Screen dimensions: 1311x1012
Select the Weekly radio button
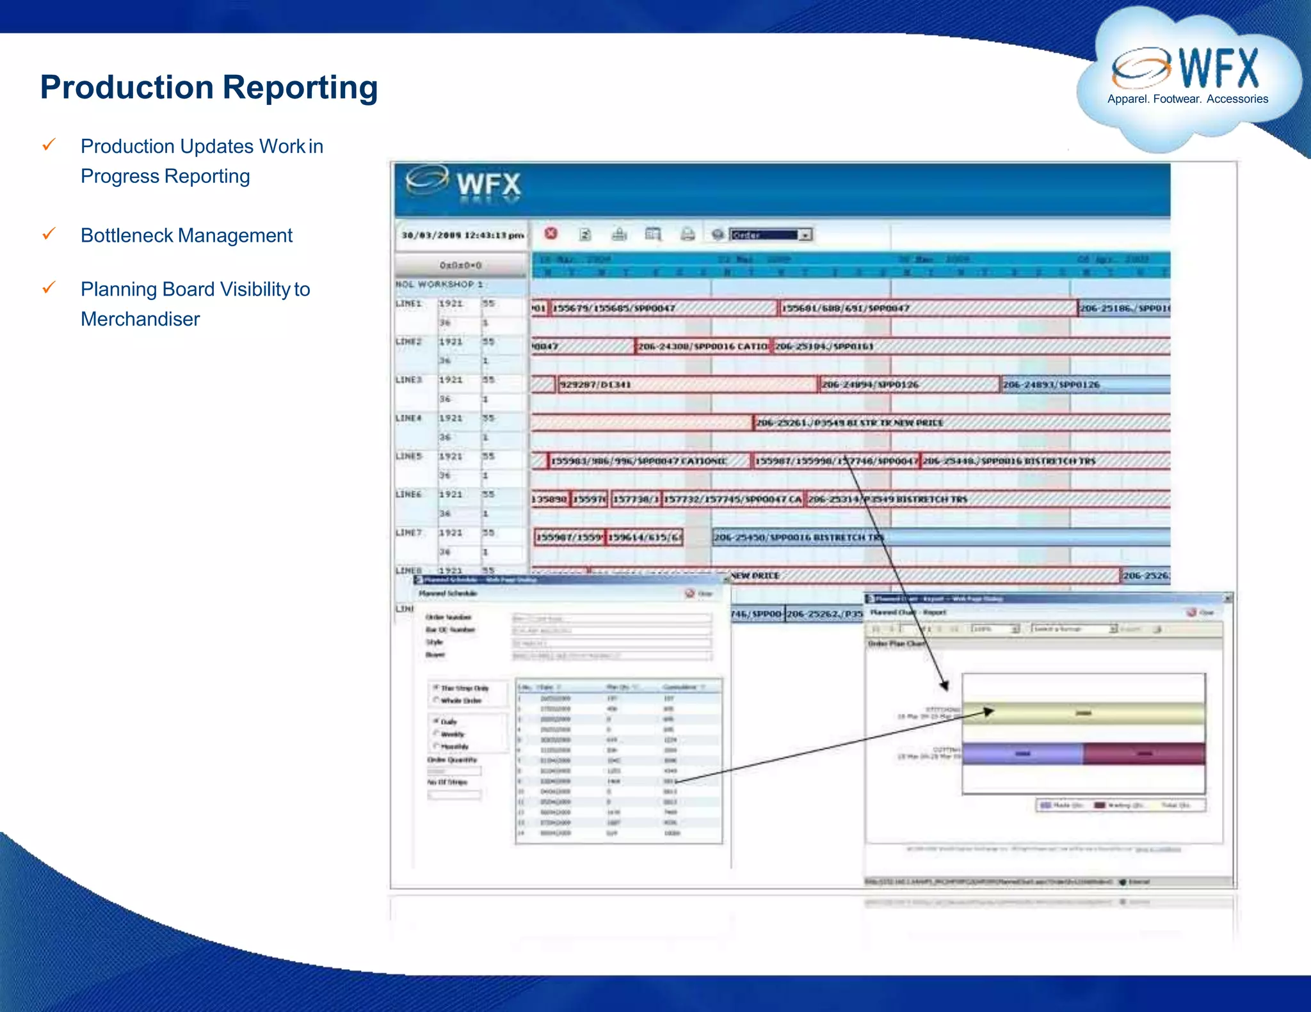436,733
